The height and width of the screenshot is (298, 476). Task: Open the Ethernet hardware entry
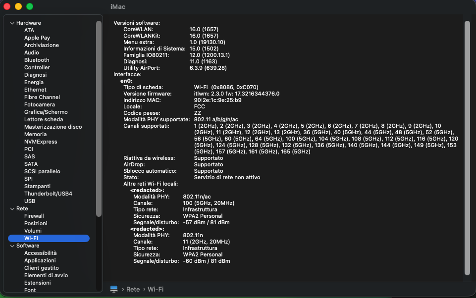click(x=35, y=90)
